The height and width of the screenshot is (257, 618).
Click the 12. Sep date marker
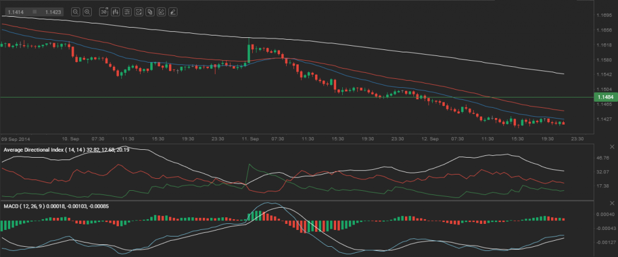coord(430,138)
